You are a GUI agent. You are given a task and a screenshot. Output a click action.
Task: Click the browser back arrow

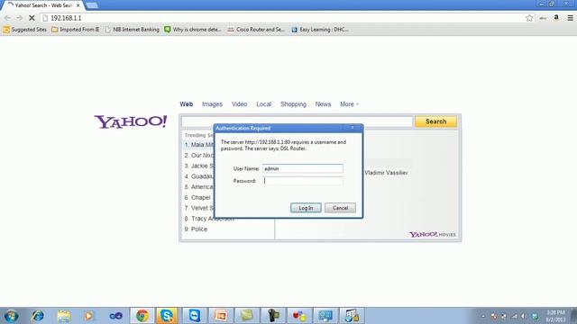tap(7, 18)
